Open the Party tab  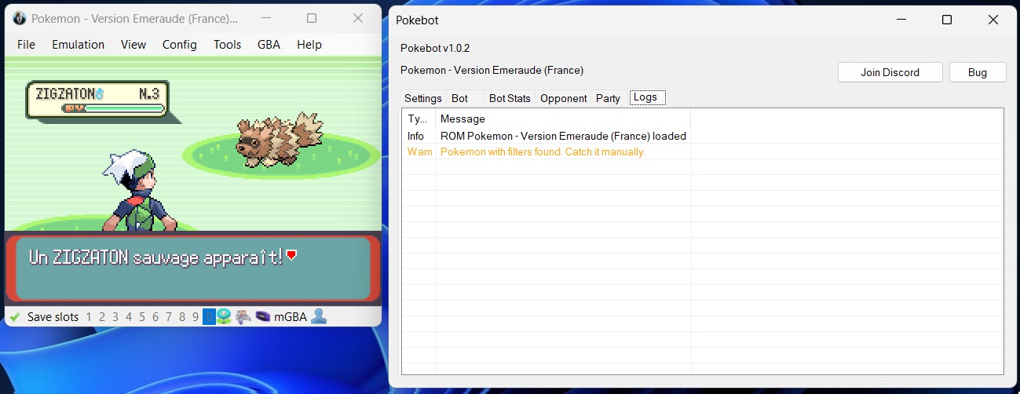coord(608,98)
